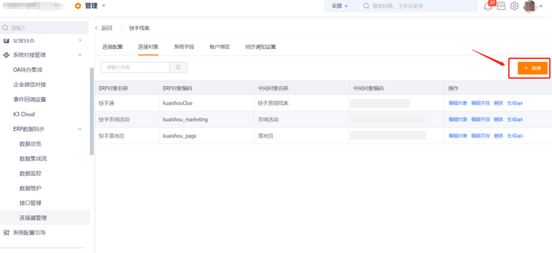Viewport: 552px width, 253px height.
Task: Click 编辑字段 for 快手市场活动 row
Action: coord(481,119)
